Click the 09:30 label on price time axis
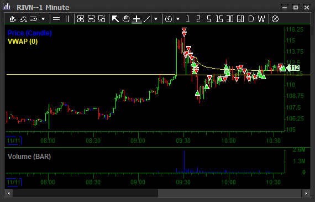 click(183, 141)
